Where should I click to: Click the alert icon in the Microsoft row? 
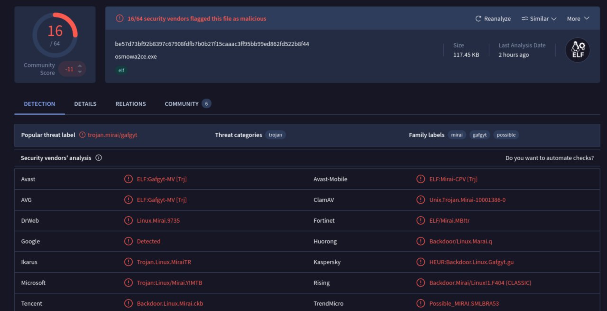click(129, 283)
